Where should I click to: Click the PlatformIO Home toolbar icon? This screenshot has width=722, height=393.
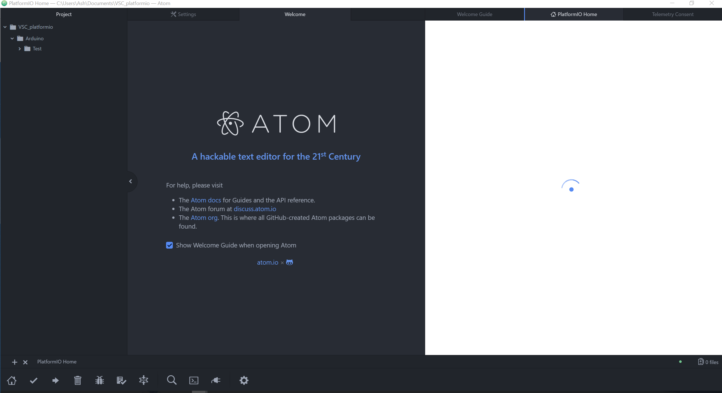12,380
